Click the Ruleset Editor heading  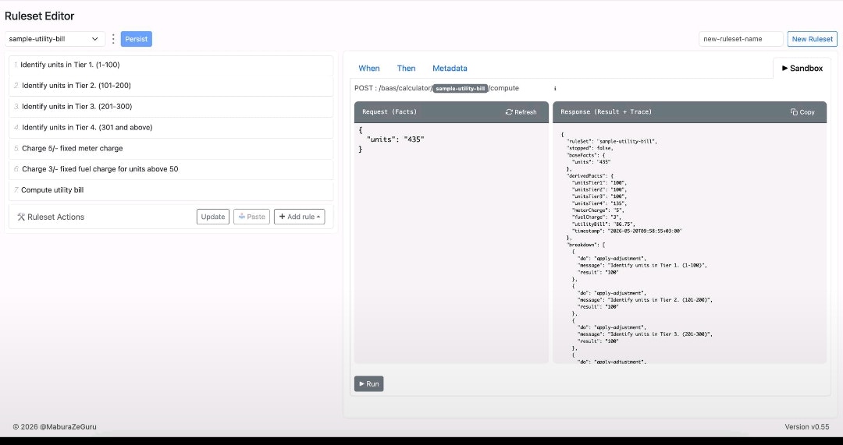coord(39,16)
